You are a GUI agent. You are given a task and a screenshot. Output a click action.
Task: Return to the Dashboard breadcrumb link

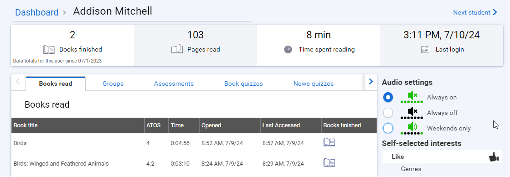coord(37,12)
